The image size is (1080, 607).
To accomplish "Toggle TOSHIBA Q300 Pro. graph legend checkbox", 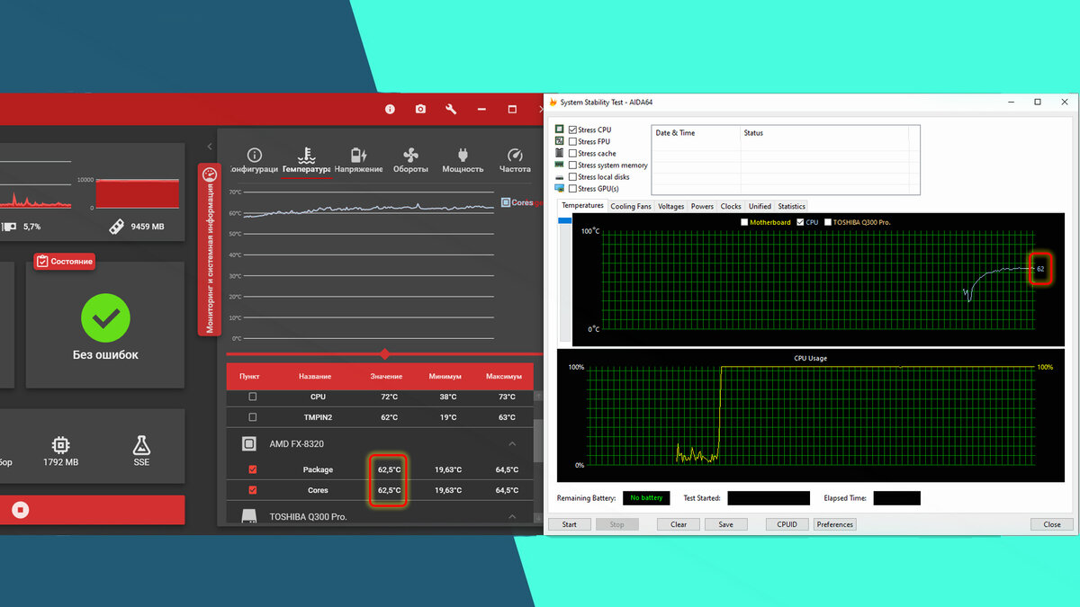I will (827, 222).
